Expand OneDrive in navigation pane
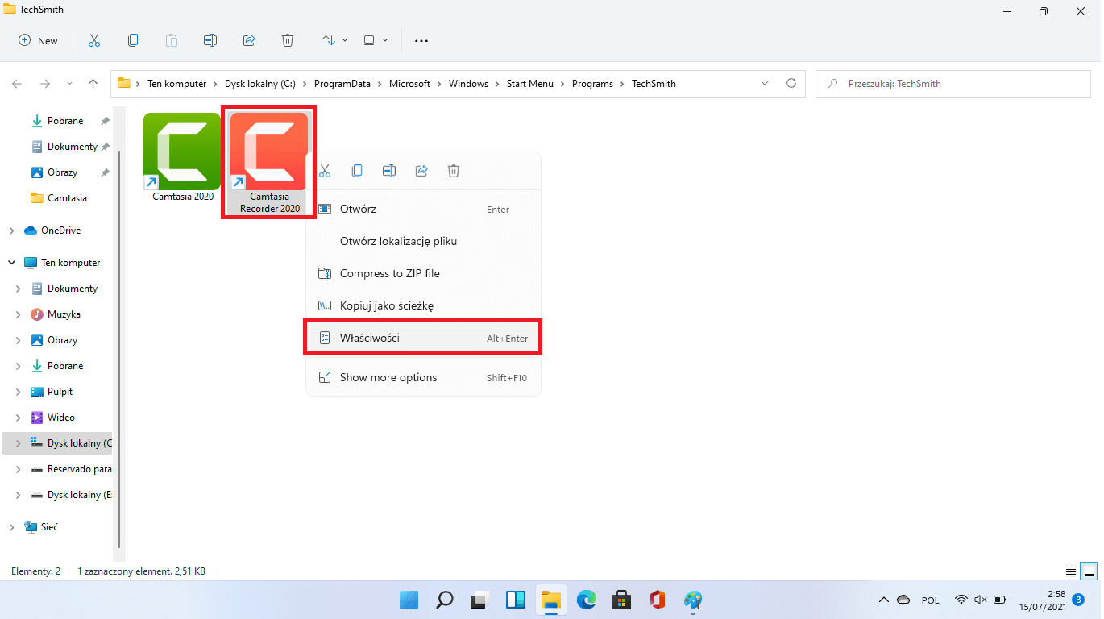 11,231
